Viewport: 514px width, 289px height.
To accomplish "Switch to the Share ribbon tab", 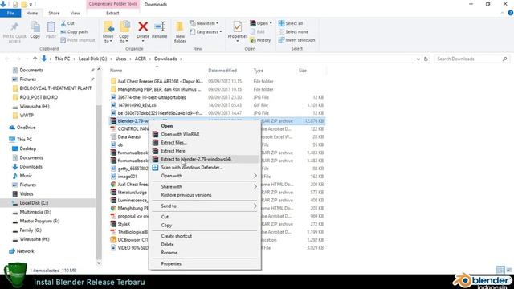I will pyautogui.click(x=54, y=13).
